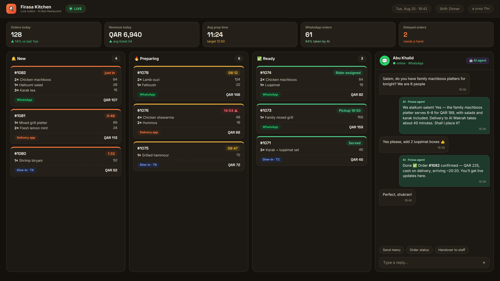Click the average prep 11m pill

tap(481, 9)
